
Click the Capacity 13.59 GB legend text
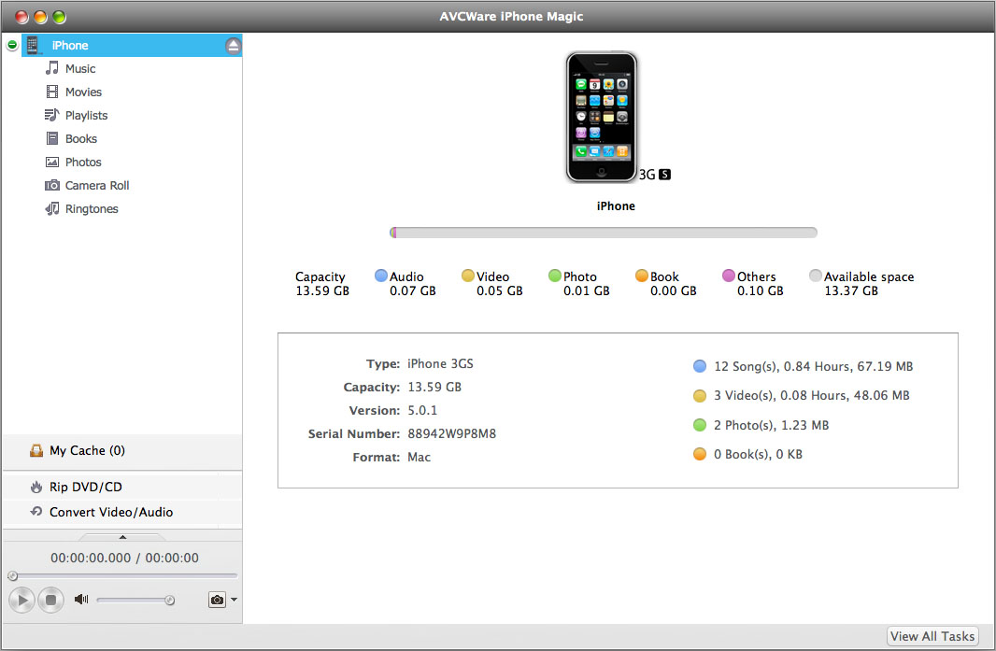click(x=322, y=284)
